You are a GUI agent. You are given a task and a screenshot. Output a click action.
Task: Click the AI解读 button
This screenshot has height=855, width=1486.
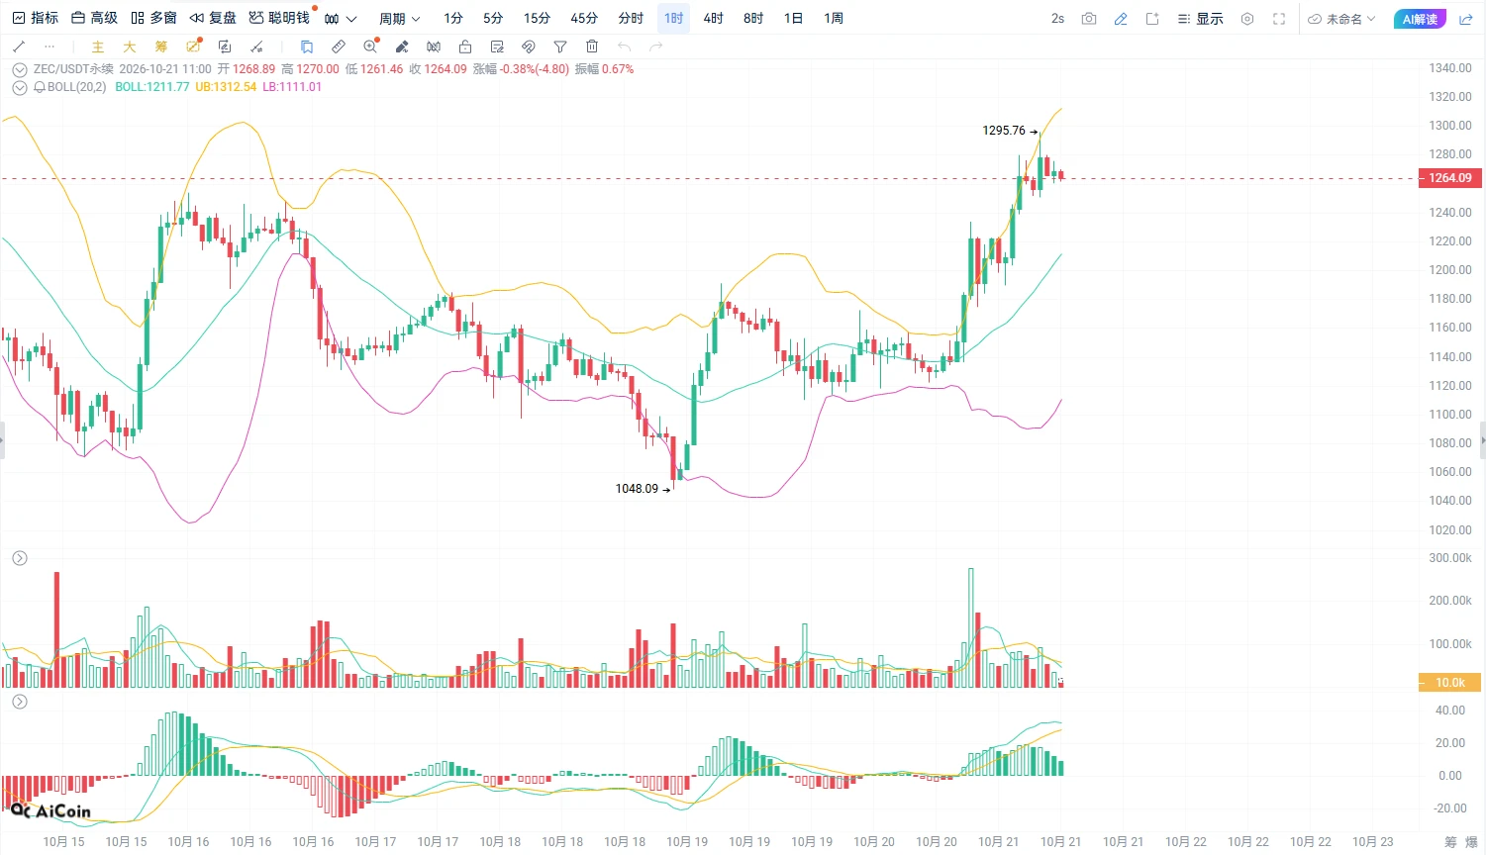pyautogui.click(x=1420, y=19)
